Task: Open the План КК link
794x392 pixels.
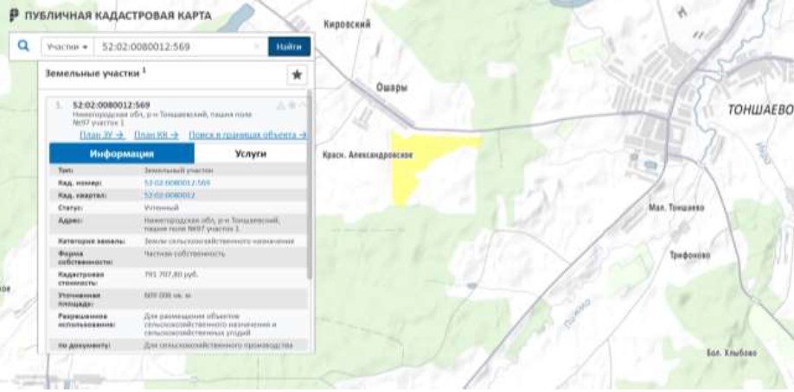Action: coord(156,135)
